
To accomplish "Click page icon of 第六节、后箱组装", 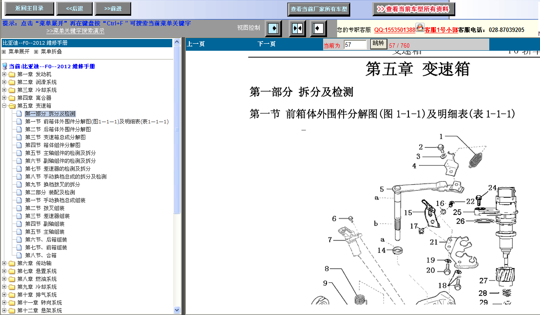I will tap(19, 240).
